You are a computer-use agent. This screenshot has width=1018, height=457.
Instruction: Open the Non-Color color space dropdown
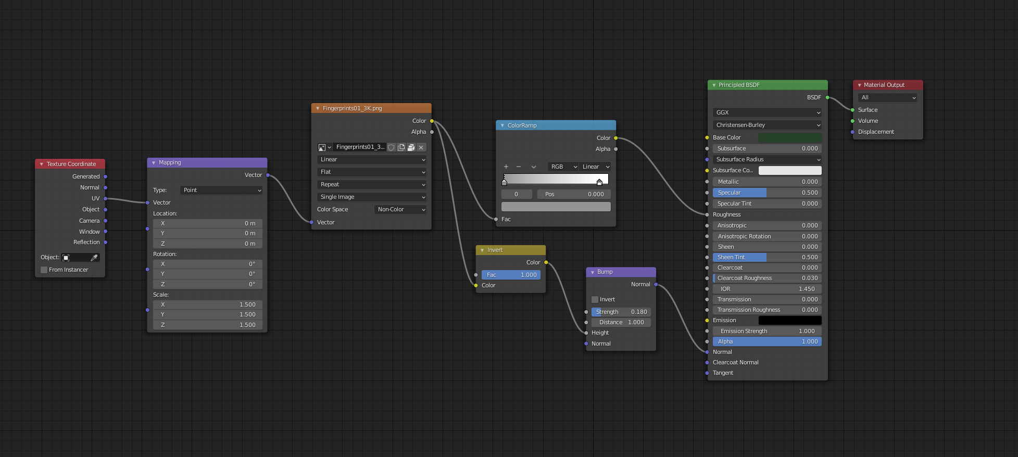(x=400, y=209)
